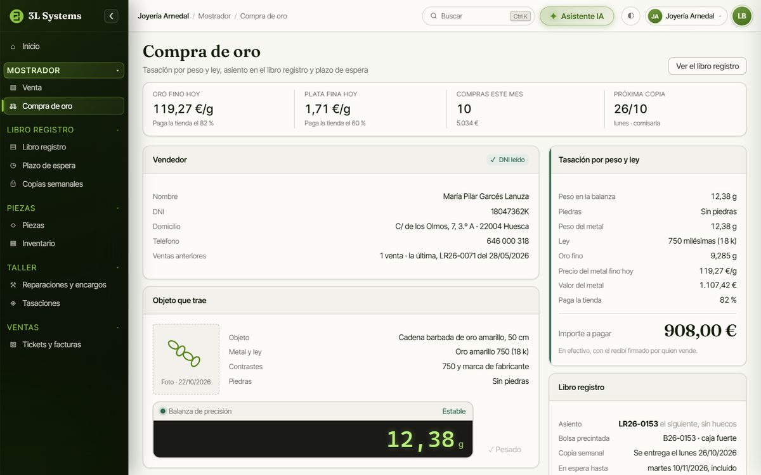Screen dimensions: 761x475
Task: Click Bolsa precintada B26-0153 value
Action: click(700, 438)
